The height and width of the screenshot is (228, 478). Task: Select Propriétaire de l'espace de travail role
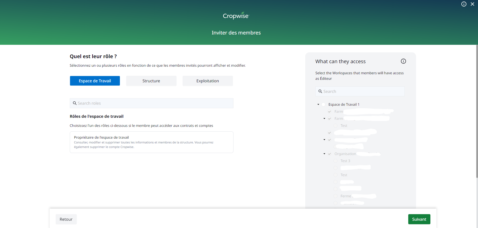tap(151, 142)
